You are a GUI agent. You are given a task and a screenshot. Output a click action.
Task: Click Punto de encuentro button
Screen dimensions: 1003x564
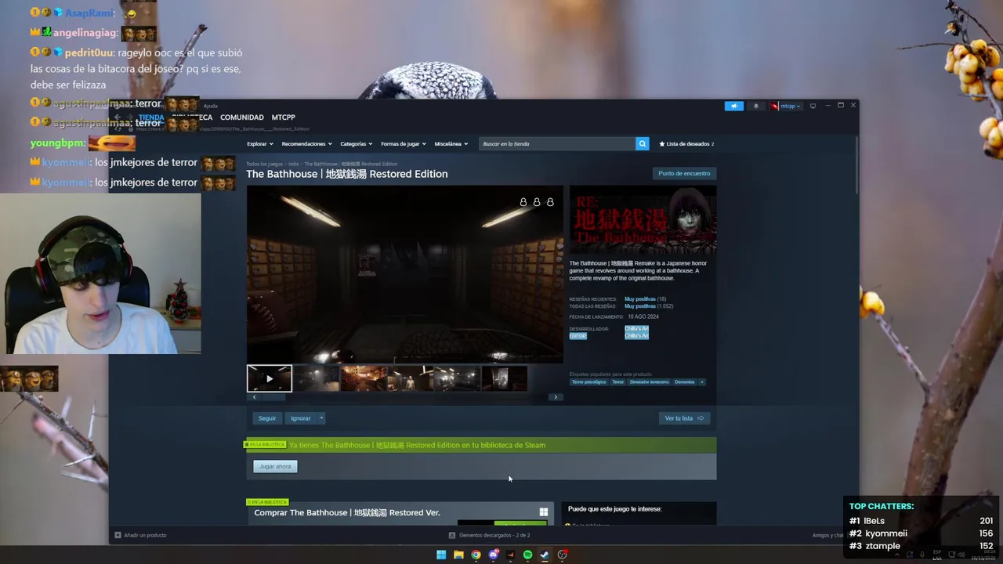[684, 173]
